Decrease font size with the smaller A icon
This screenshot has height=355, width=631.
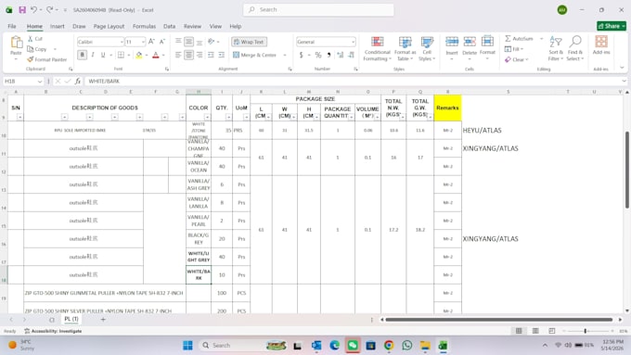click(162, 42)
